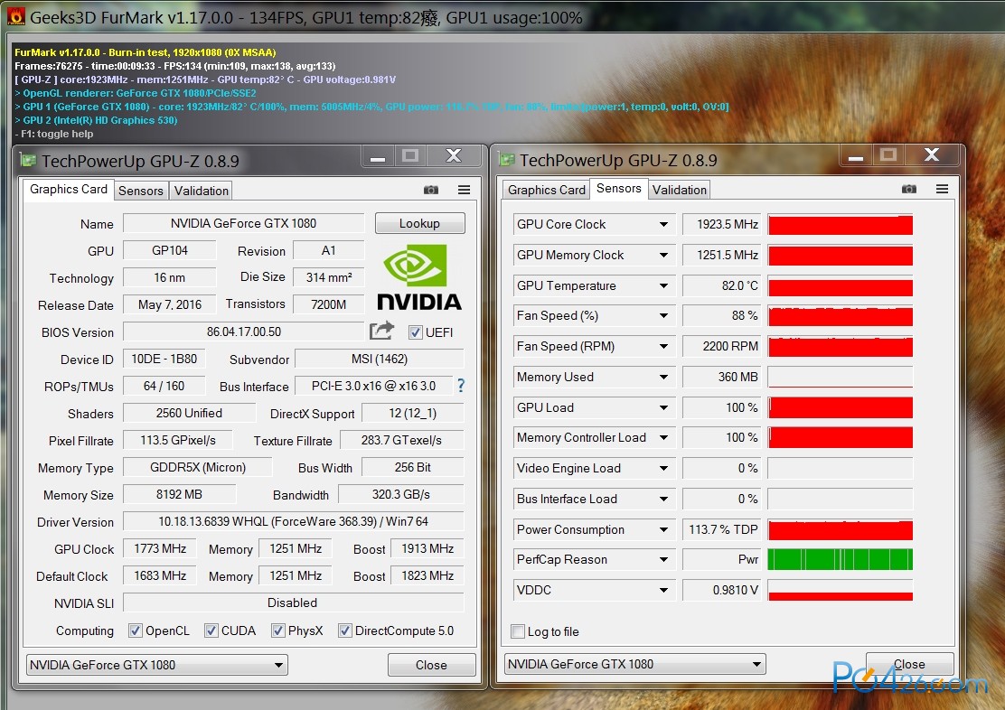Open GPU Core Clock sensor dropdown

(x=663, y=224)
